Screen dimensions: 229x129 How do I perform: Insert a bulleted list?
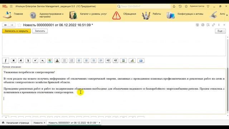click(64, 61)
